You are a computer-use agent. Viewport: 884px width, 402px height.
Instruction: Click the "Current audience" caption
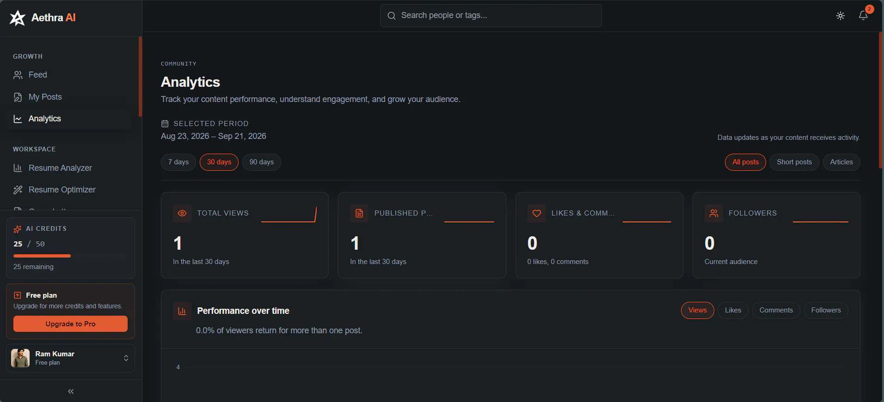(731, 262)
